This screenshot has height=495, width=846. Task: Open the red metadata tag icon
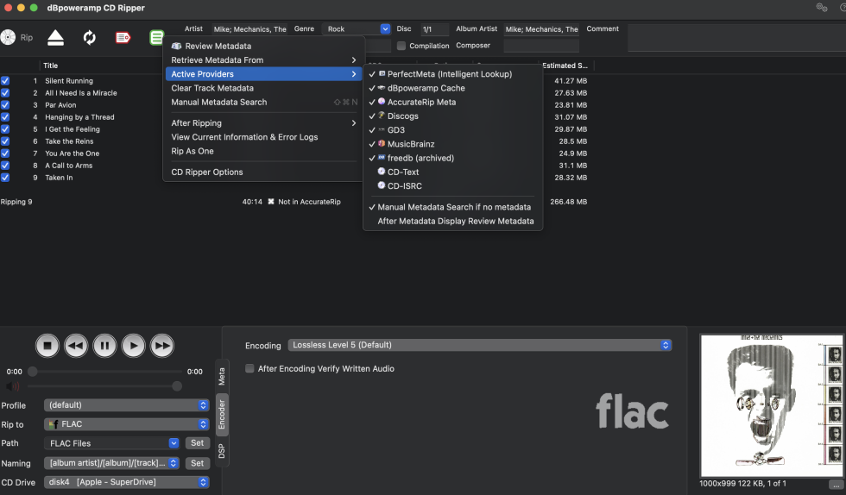123,37
